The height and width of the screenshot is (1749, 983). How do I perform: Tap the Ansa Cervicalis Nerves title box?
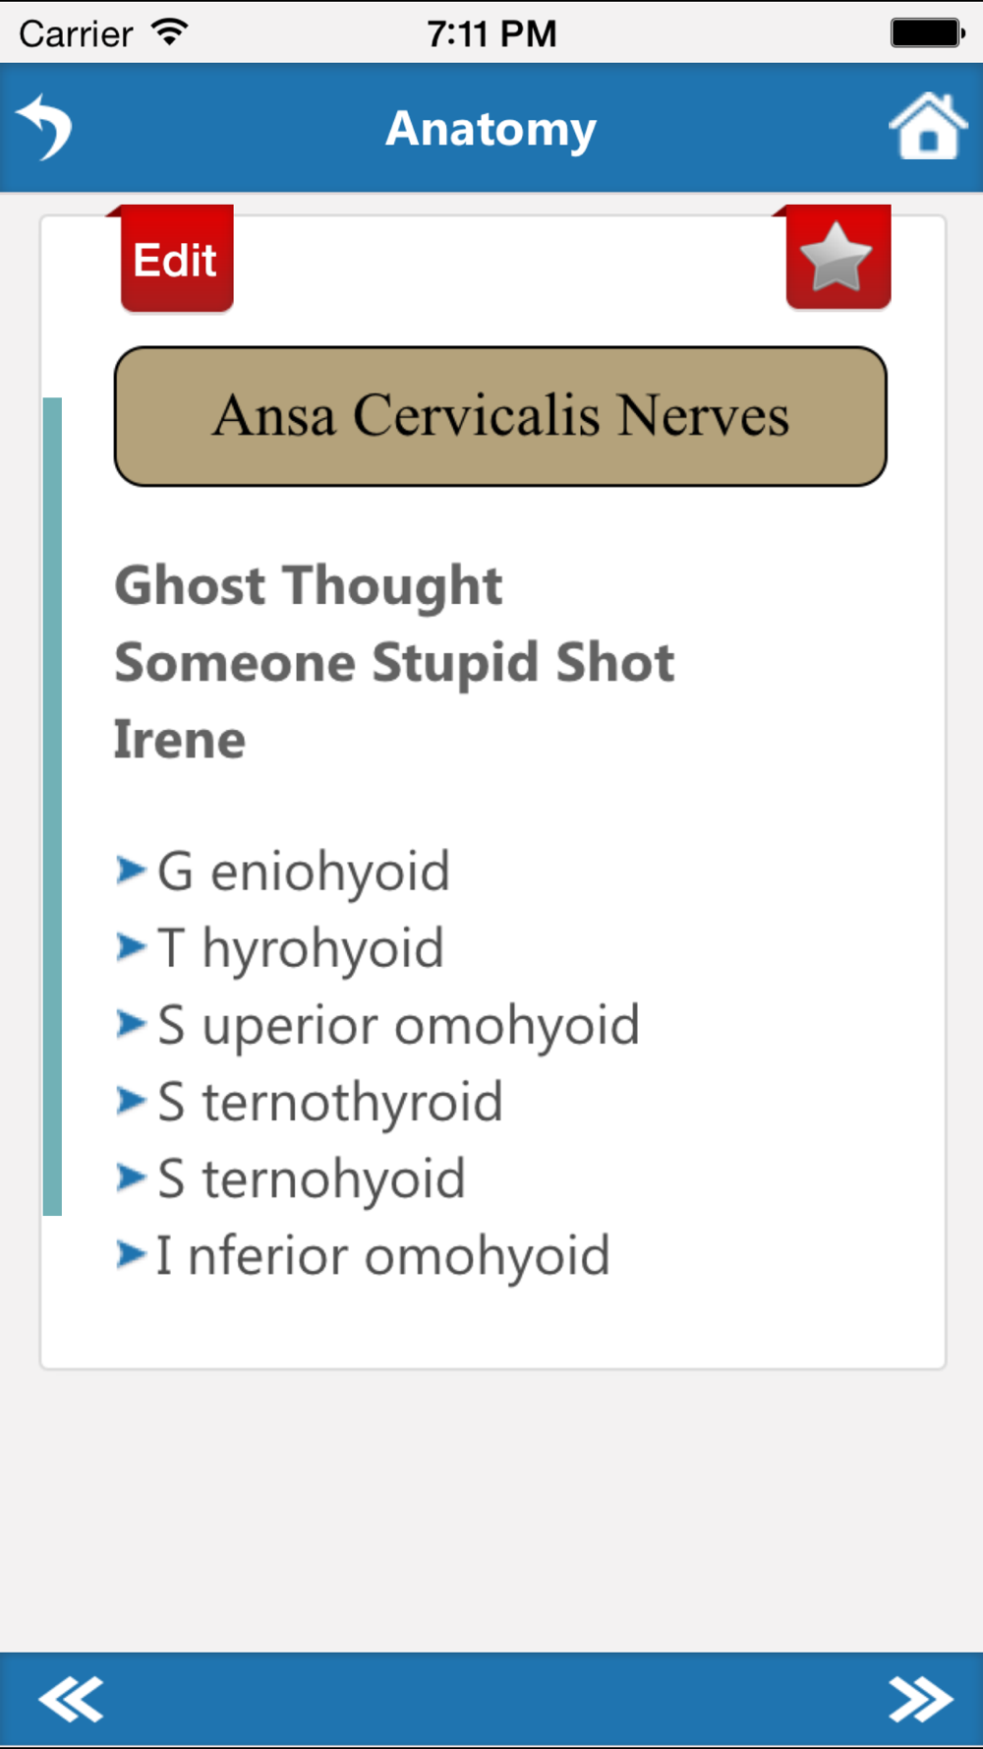(500, 416)
